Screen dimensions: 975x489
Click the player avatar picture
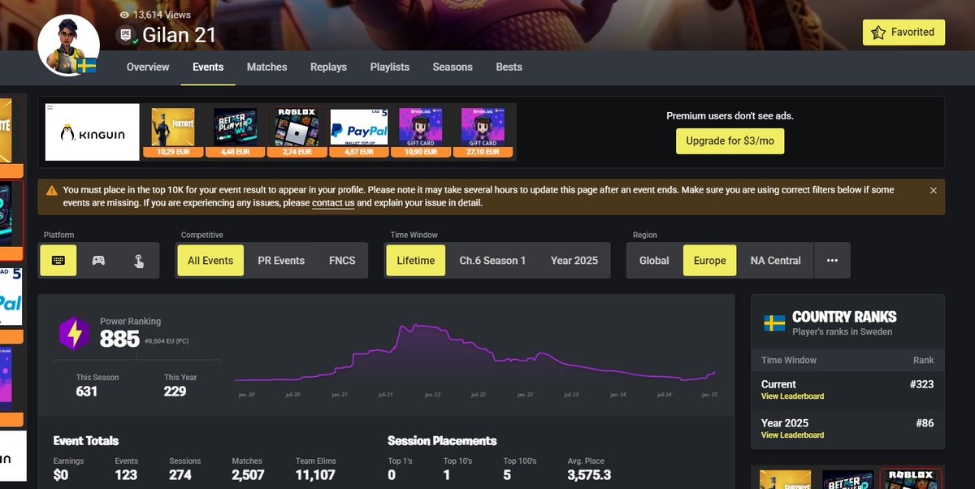coord(68,45)
